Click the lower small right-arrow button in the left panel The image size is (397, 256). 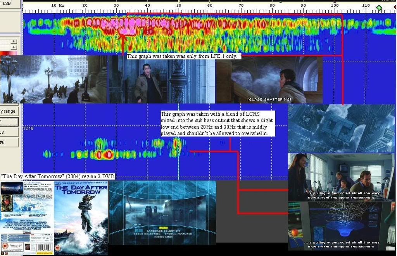point(14,47)
